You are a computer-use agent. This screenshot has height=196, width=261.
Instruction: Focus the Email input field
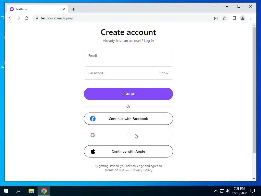point(128,56)
